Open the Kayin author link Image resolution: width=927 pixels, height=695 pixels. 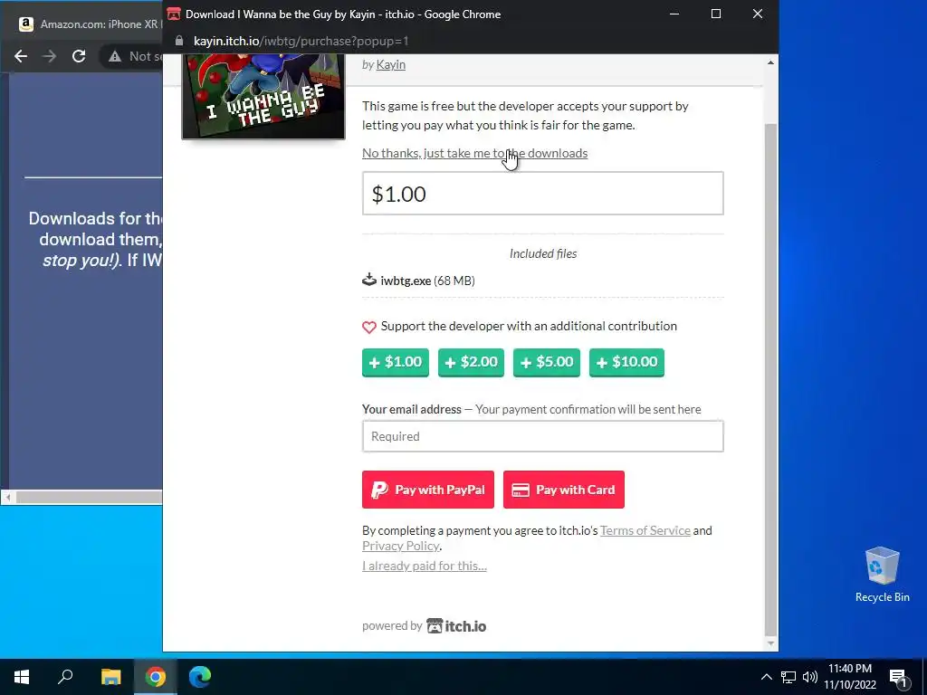pos(391,64)
